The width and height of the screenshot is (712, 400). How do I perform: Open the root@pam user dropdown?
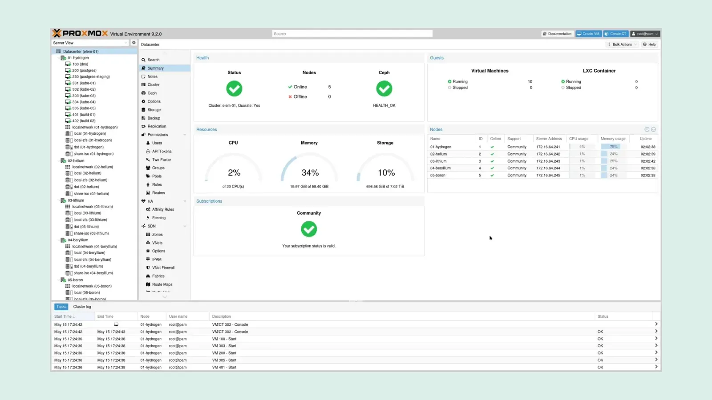pos(645,34)
